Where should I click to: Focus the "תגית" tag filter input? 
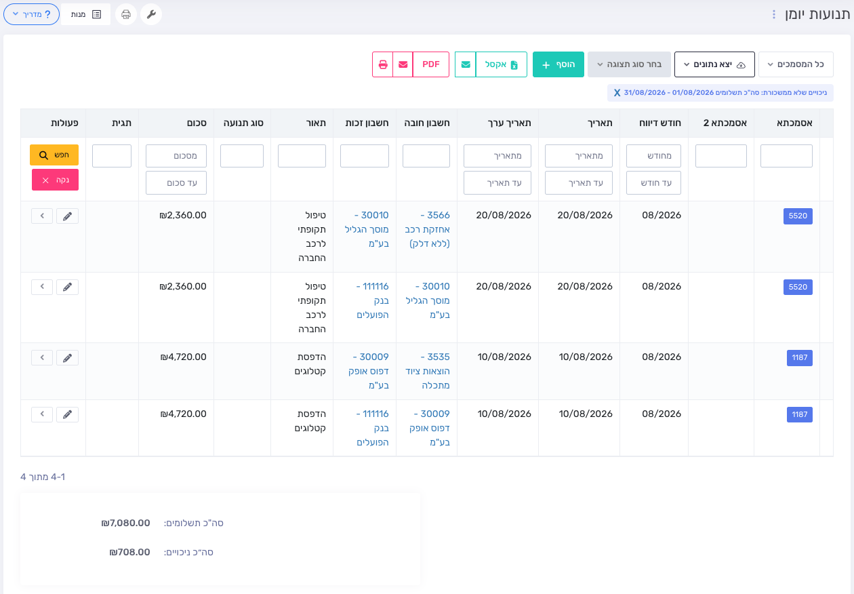[x=112, y=156]
